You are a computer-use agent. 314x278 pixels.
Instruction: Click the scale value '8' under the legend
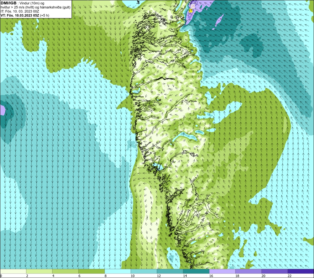(106, 276)
